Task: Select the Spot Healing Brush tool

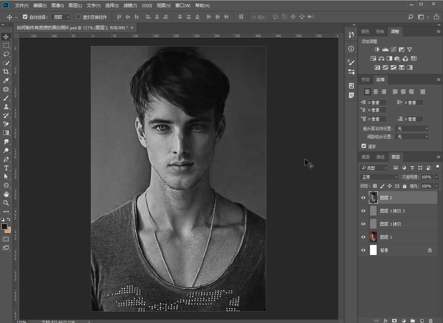Action: click(x=6, y=89)
